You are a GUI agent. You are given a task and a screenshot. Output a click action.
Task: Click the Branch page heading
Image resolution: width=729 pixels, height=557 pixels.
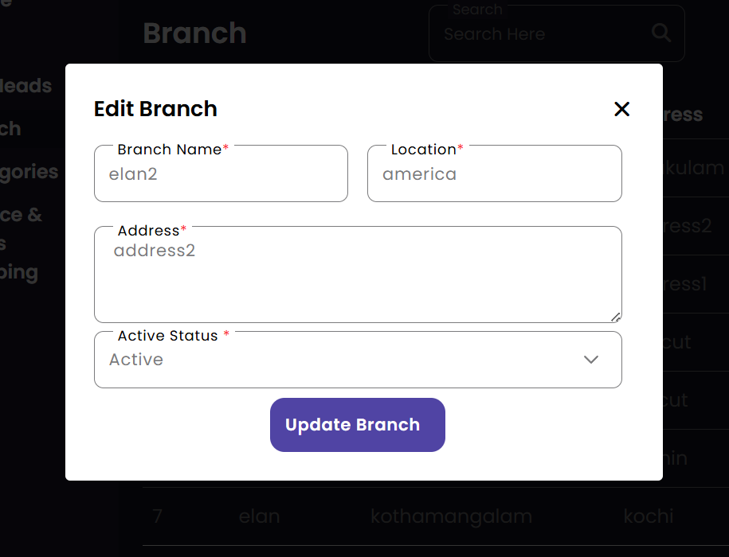pos(194,33)
